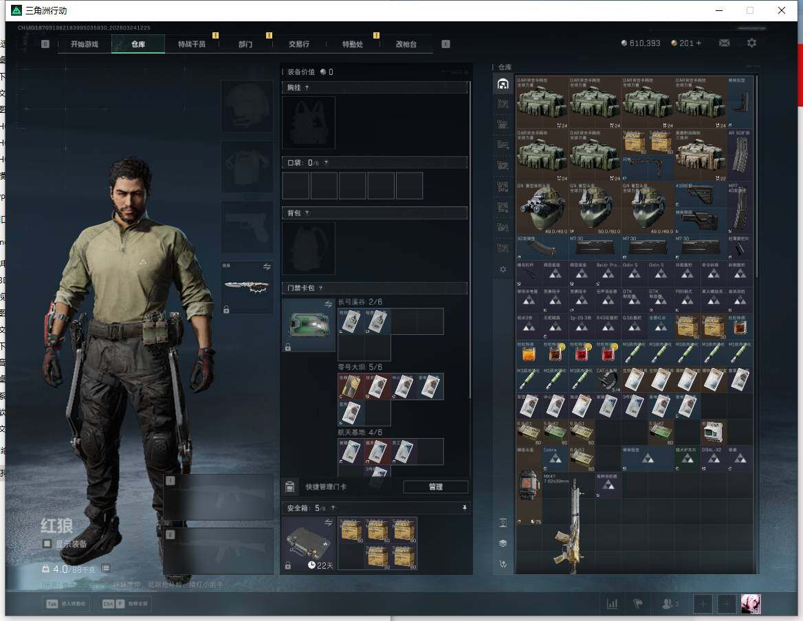Show help for 口袋 question mark
The height and width of the screenshot is (621, 803).
point(326,163)
